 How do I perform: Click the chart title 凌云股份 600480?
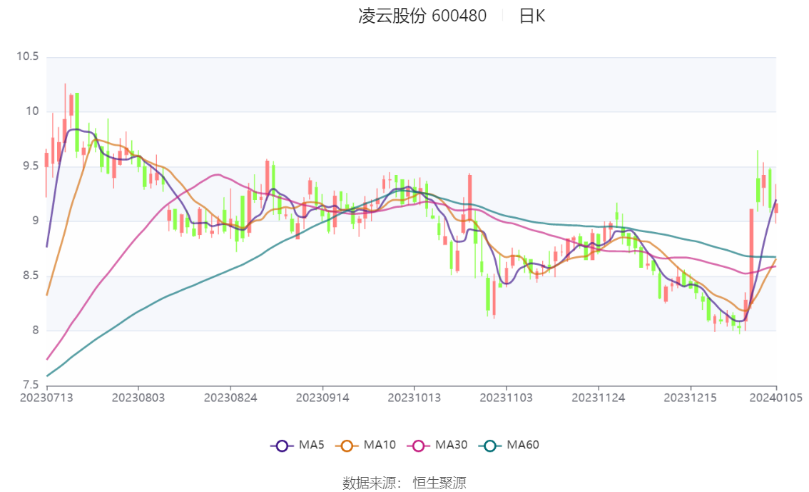click(x=422, y=16)
